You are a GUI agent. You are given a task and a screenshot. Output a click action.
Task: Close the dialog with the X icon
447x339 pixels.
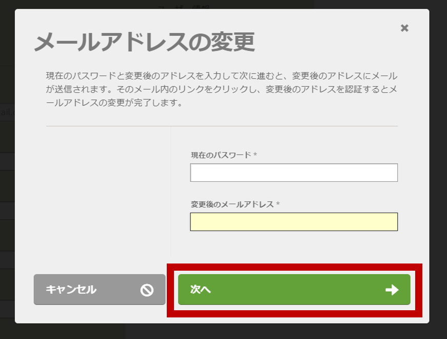pyautogui.click(x=404, y=28)
